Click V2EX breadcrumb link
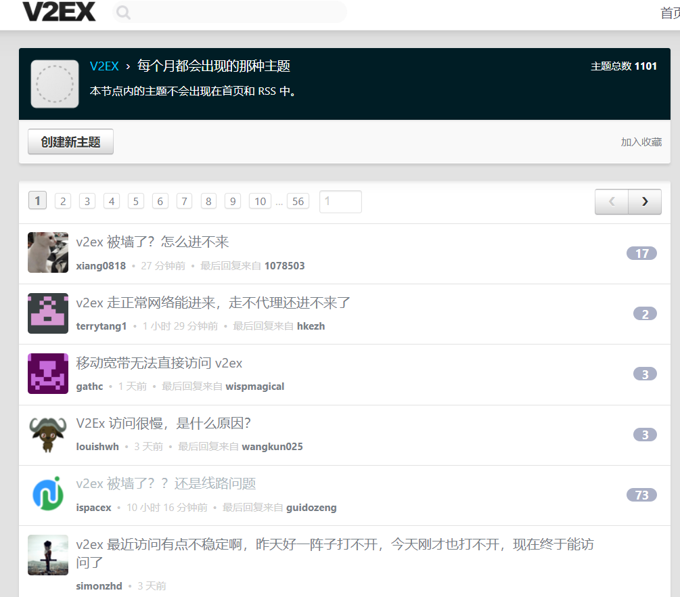 tap(104, 66)
